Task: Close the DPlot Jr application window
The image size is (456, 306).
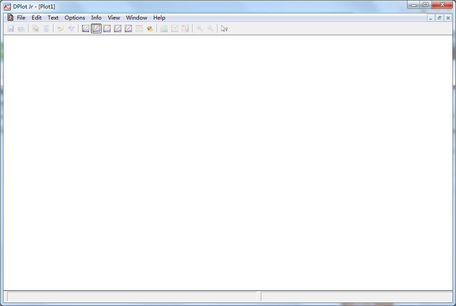Action: tap(442, 5)
